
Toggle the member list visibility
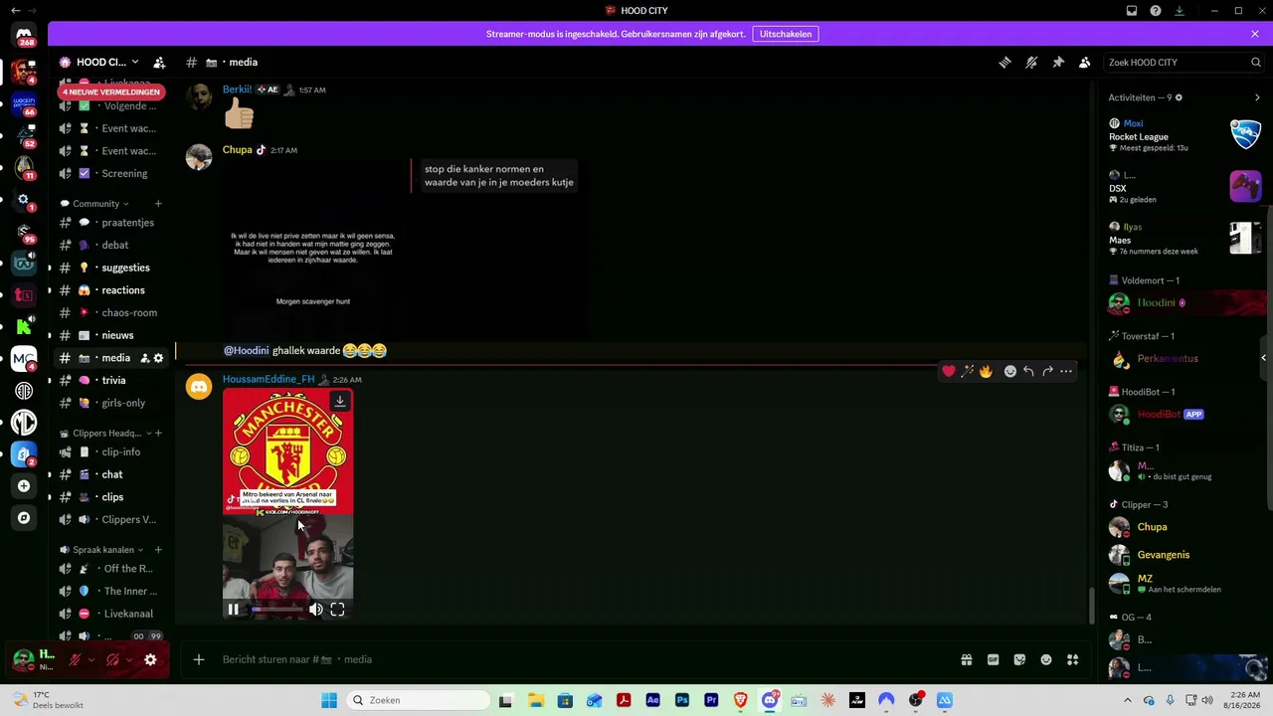[1085, 62]
